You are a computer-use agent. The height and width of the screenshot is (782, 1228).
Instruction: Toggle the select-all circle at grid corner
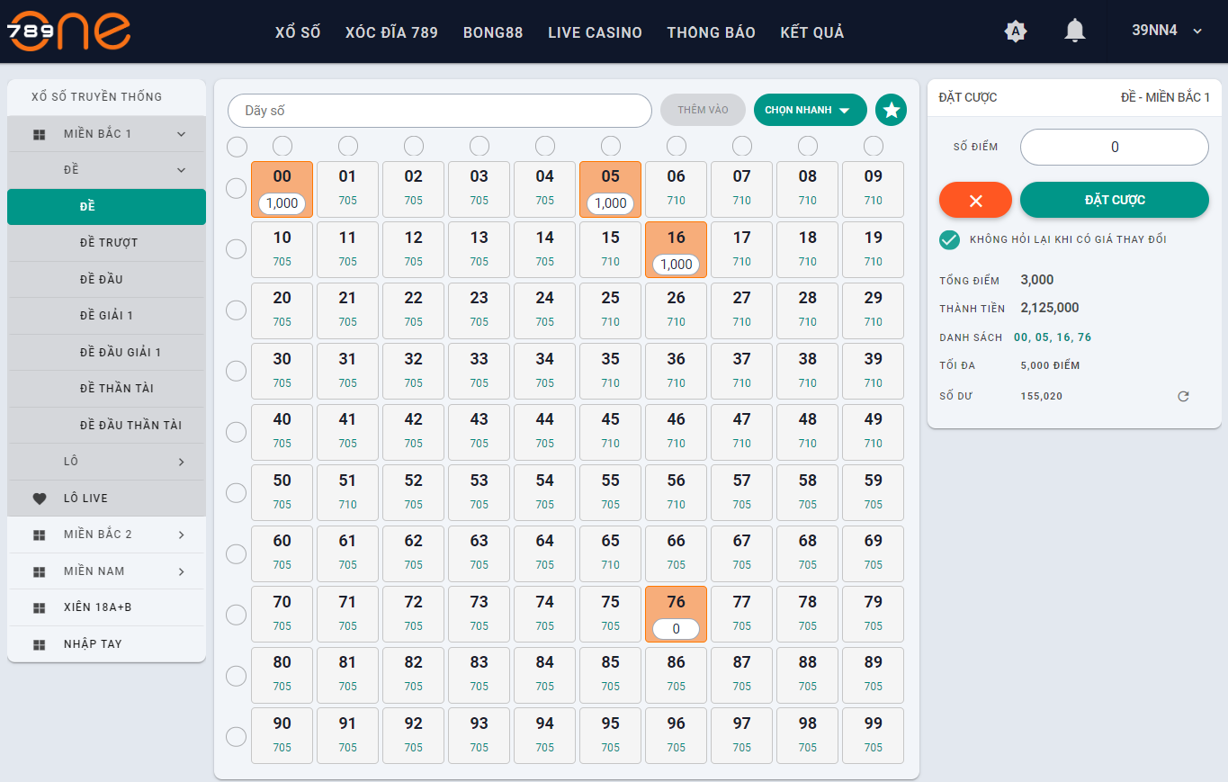point(237,146)
